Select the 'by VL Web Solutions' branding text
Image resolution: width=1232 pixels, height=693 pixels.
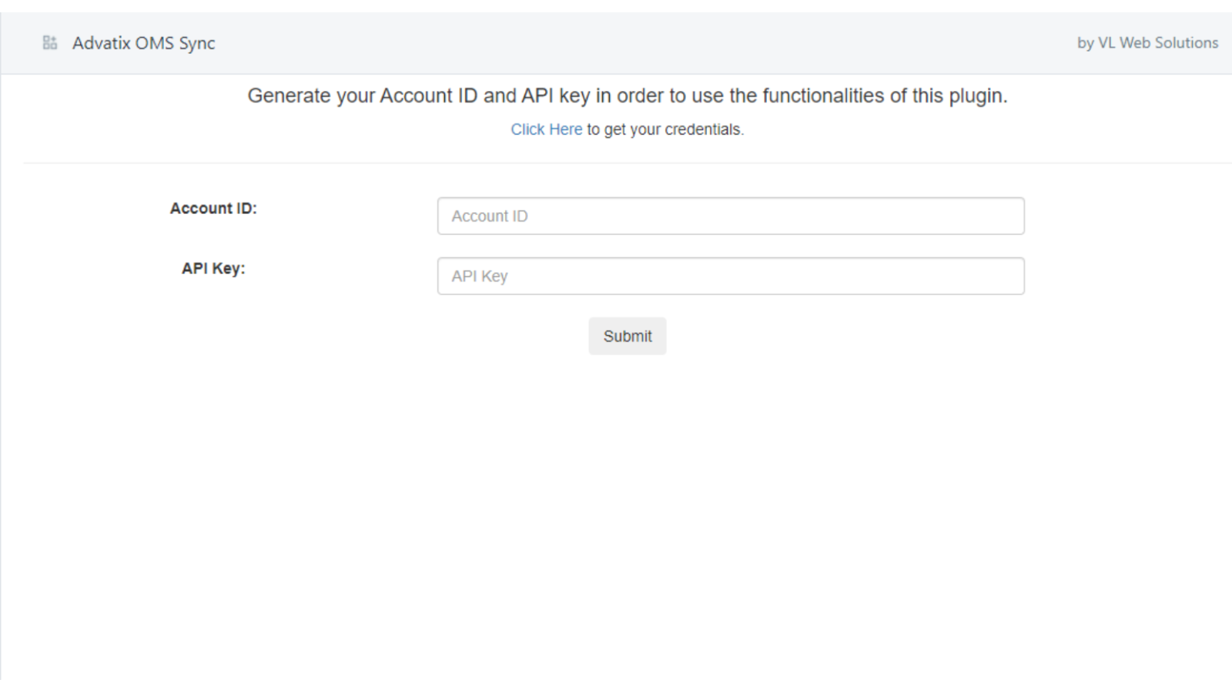1147,43
